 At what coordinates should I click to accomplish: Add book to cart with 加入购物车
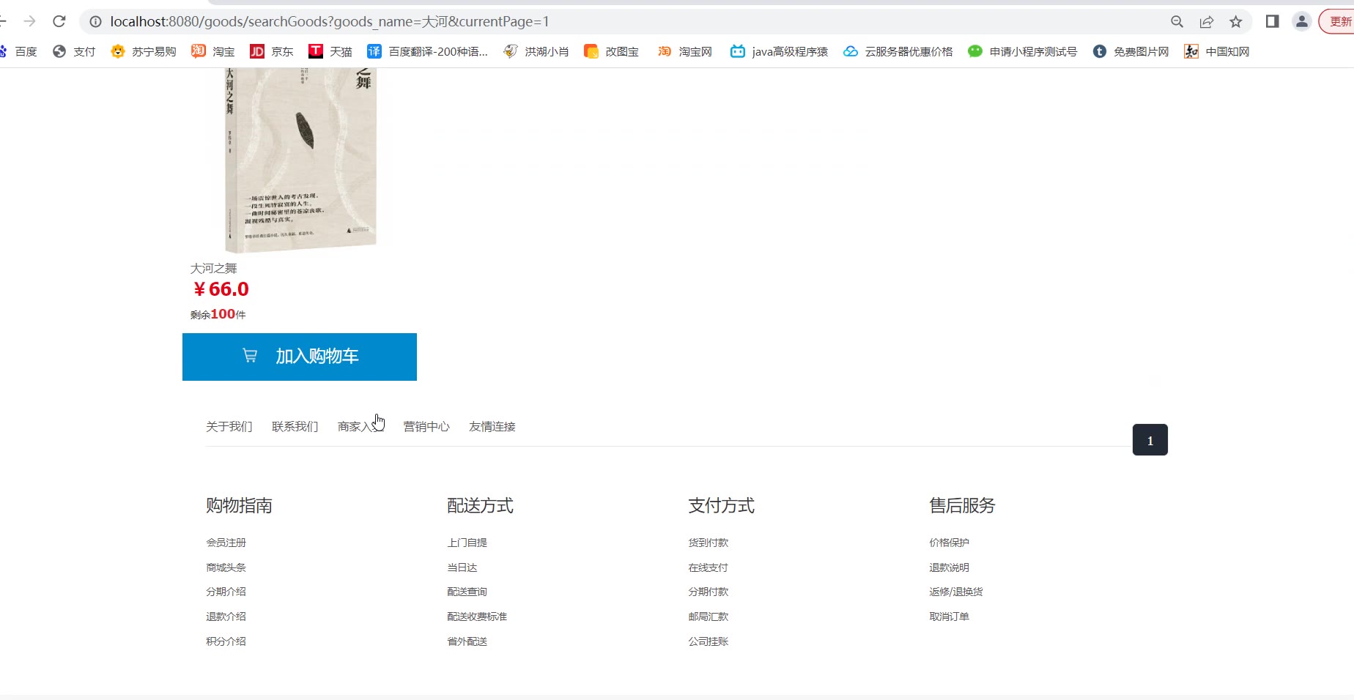pos(300,357)
